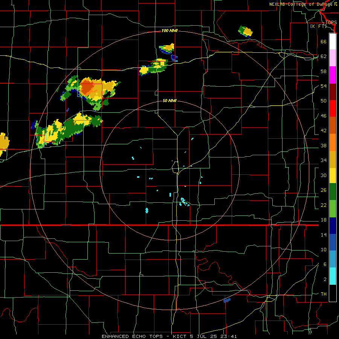Click the "50 NMI" range ring label
339x339 pixels.
(169, 101)
